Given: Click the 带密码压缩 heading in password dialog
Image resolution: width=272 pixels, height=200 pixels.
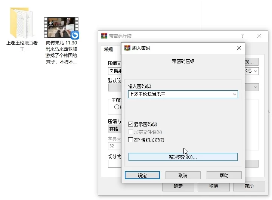Looking at the screenshot, I should coord(183,61).
